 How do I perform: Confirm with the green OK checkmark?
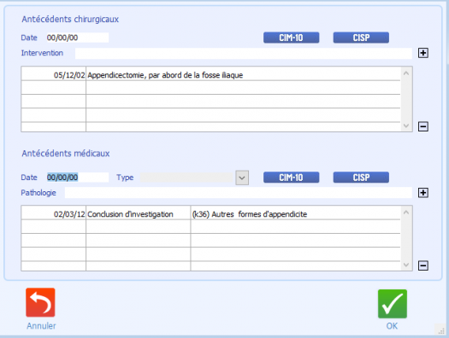point(393,304)
